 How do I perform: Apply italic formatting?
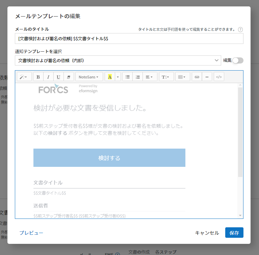(x=48, y=77)
